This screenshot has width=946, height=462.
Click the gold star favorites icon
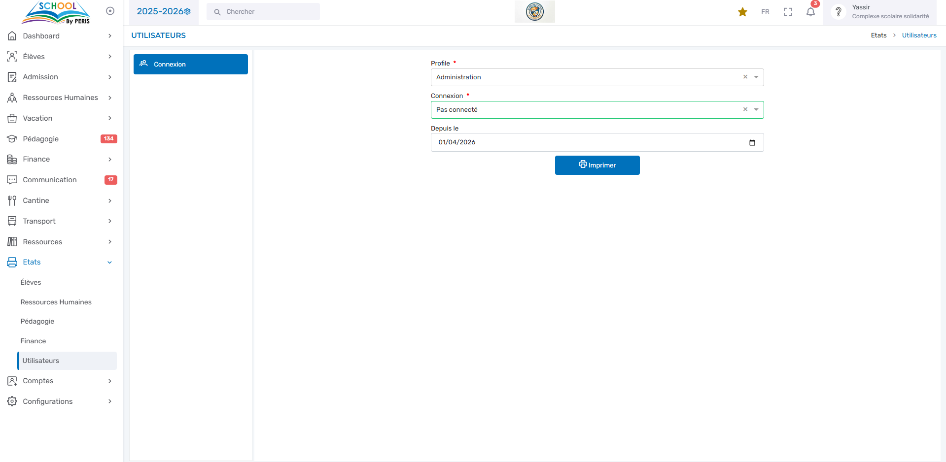pyautogui.click(x=742, y=12)
